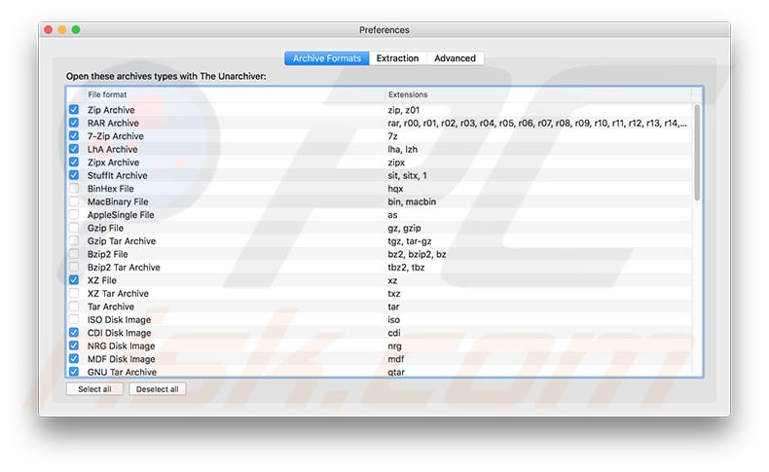Select the Zipx Archive row name
The width and height of the screenshot is (769, 472).
point(113,163)
